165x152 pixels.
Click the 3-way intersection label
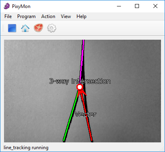tap(80, 81)
